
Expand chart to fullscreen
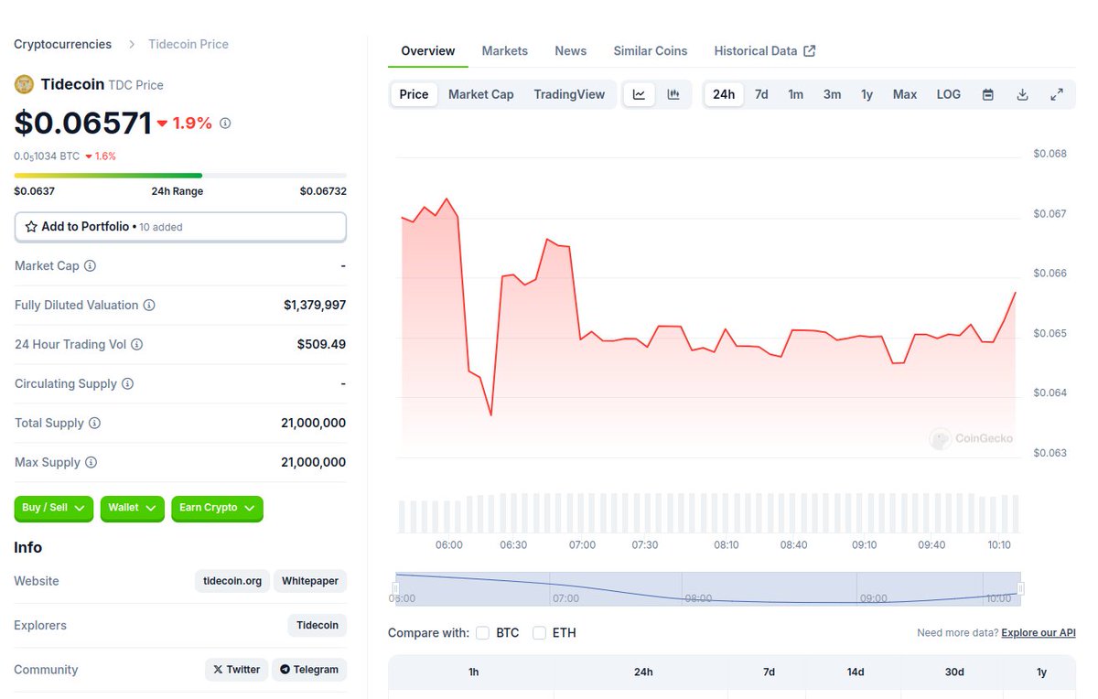point(1057,94)
